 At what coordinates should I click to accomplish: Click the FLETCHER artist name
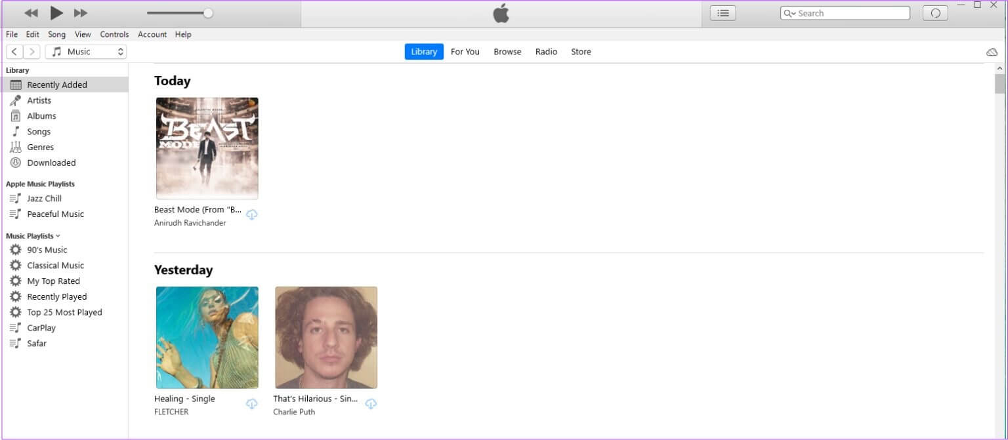click(171, 412)
